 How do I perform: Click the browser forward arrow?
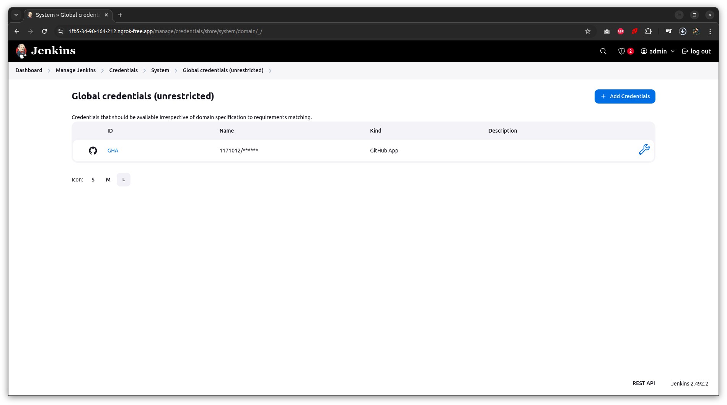[x=31, y=31]
